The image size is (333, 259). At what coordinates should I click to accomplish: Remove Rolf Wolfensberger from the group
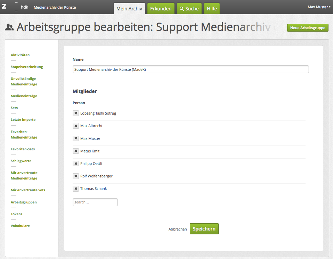tap(76, 176)
